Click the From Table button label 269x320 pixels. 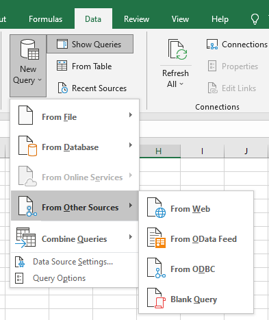coord(92,66)
